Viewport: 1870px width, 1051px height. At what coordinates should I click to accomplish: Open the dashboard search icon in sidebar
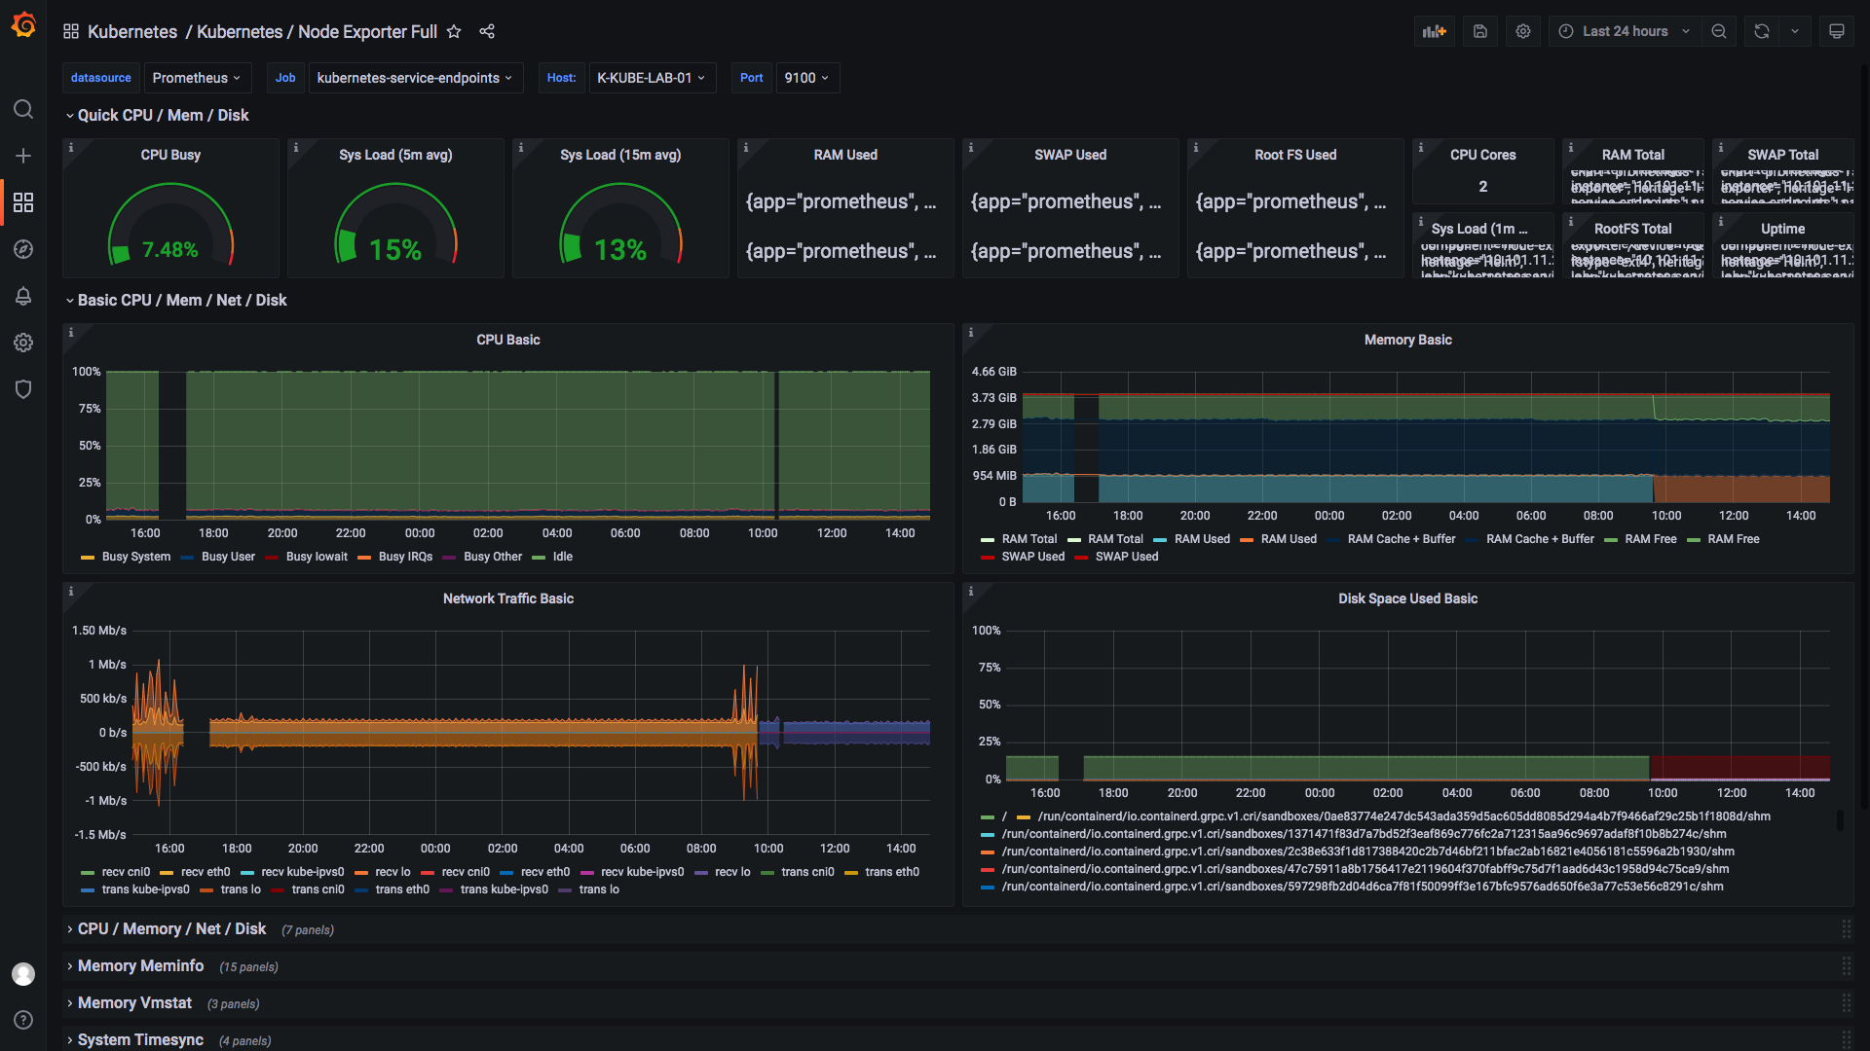point(23,109)
